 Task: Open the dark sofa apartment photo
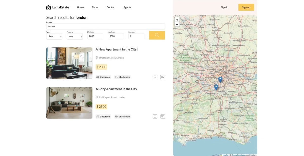(69, 63)
